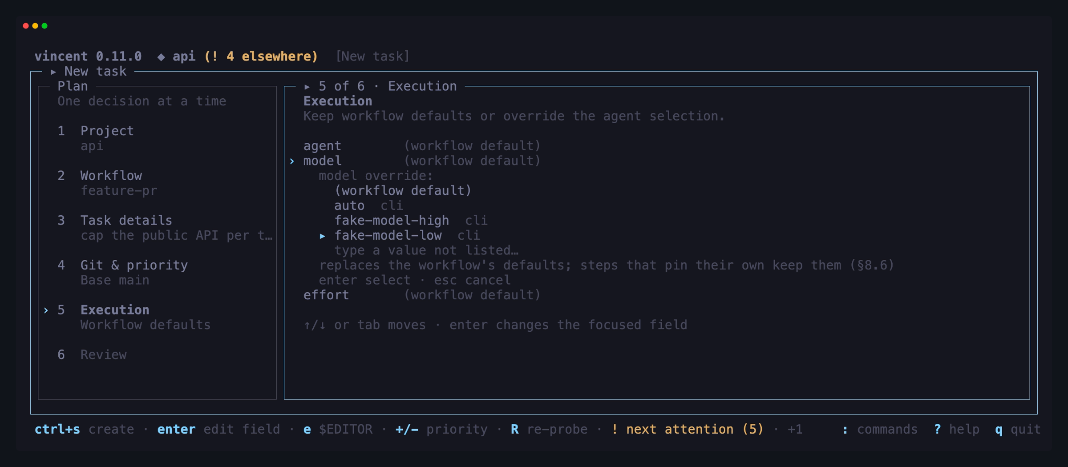The height and width of the screenshot is (467, 1068).
Task: Click the arrow marker beside fake-model-low
Action: click(x=323, y=236)
